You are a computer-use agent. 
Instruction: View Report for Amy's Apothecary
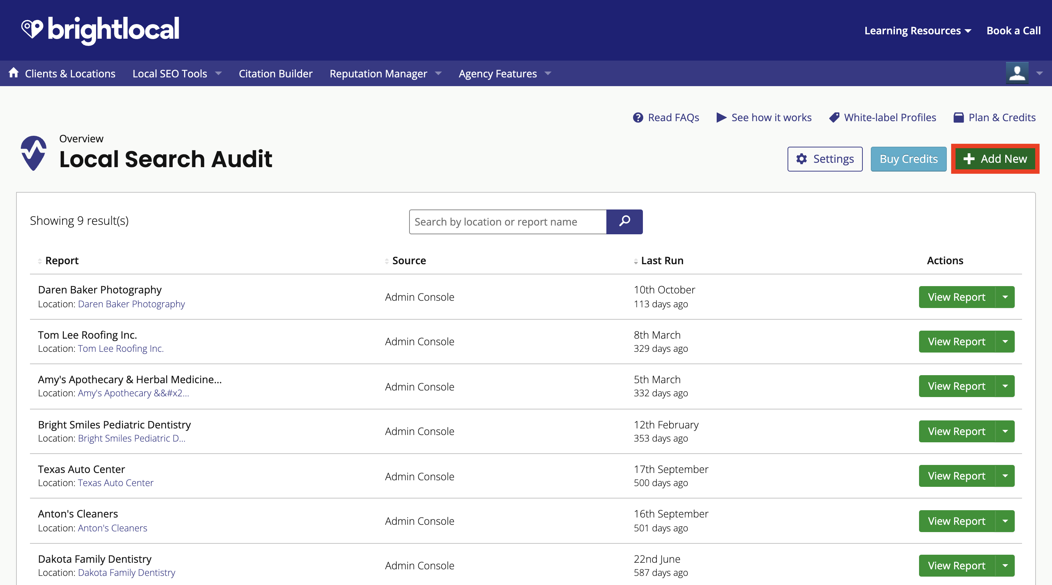point(956,386)
